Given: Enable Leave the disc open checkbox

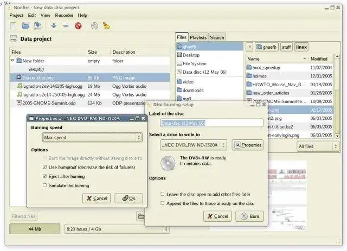Looking at the screenshot, I should point(163,194).
